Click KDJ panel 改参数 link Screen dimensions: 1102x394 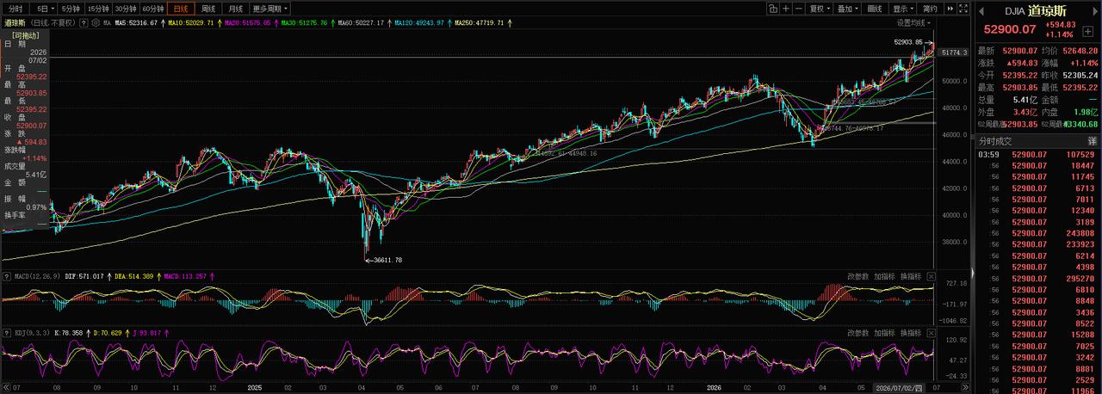point(858,333)
